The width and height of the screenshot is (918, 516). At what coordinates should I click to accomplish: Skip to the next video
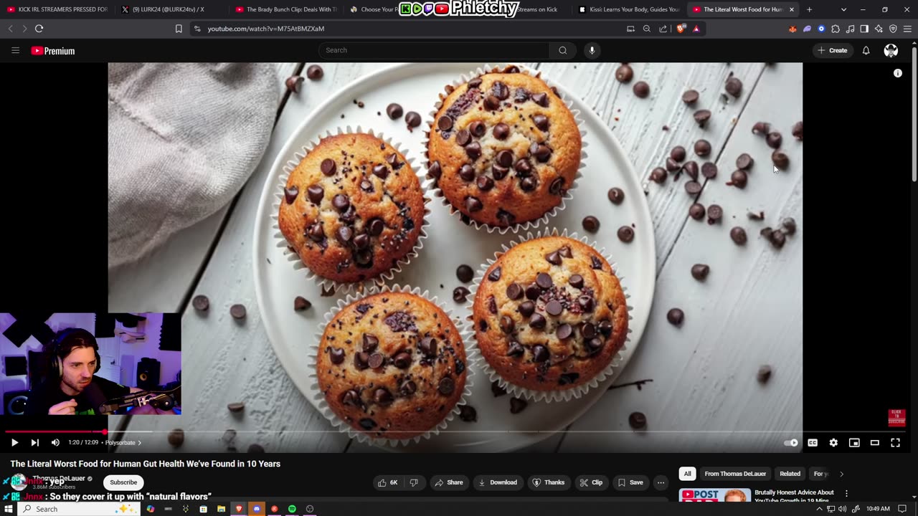tap(34, 443)
